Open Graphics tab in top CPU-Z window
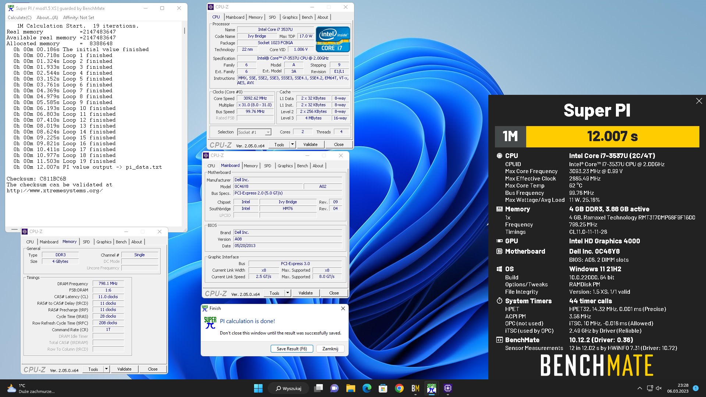706x397 pixels. pos(290,17)
